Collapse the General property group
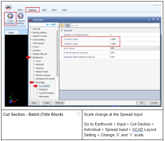Viewport: 165px width, 141px height. [61, 30]
